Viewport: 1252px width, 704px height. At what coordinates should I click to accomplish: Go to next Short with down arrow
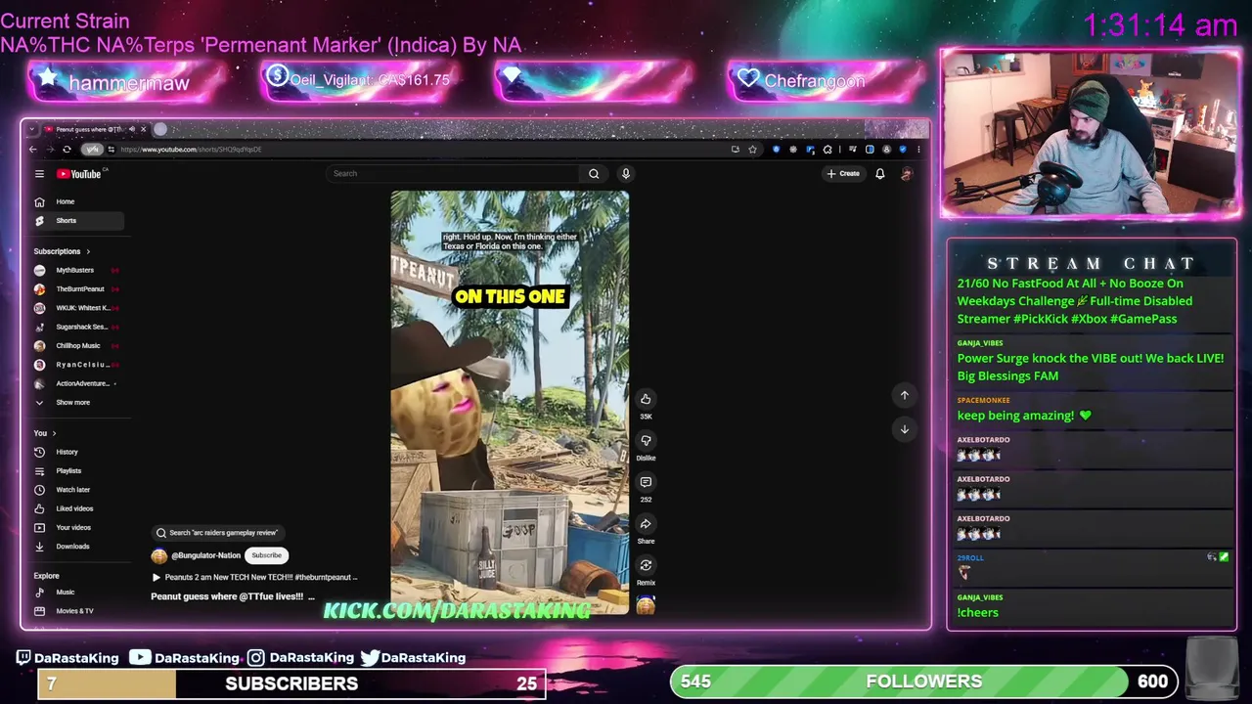point(905,429)
